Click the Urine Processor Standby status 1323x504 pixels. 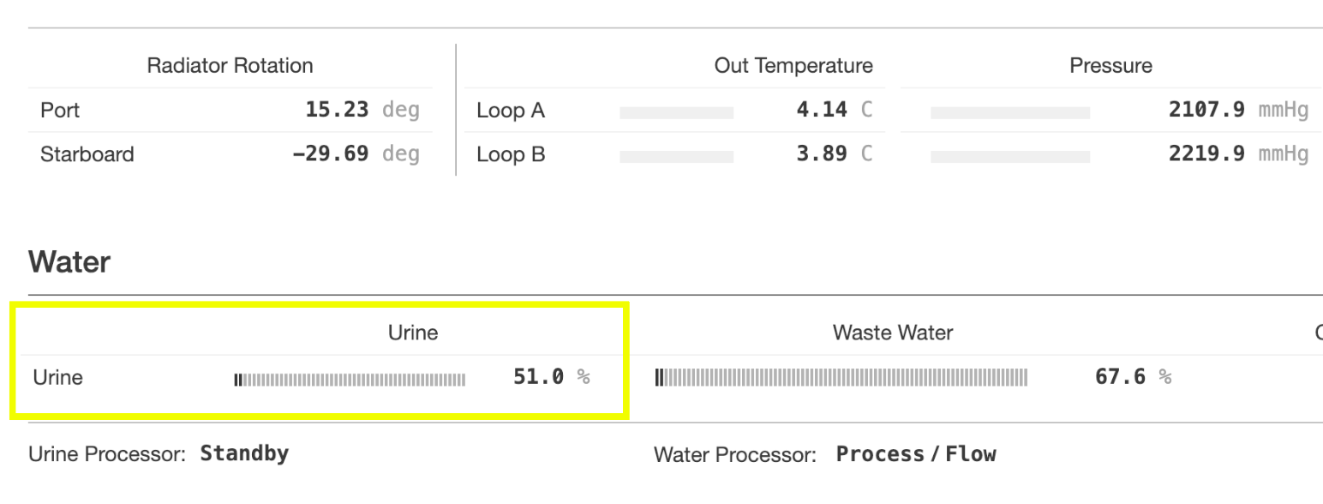tap(244, 454)
